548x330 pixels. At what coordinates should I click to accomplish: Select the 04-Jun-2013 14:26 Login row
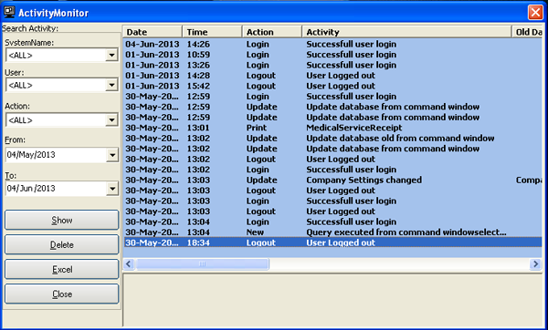pos(333,45)
